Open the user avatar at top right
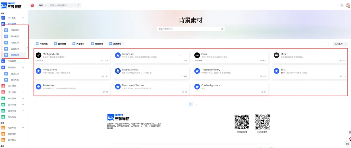Screen dimensions: 351x148 (x=348, y=5)
